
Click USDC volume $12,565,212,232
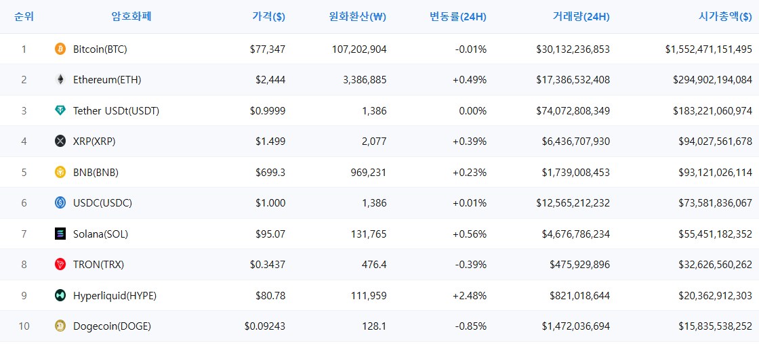[x=573, y=203]
